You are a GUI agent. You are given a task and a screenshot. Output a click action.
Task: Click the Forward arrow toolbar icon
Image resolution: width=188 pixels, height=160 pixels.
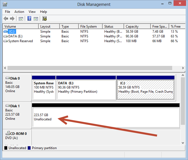(x=12, y=19)
